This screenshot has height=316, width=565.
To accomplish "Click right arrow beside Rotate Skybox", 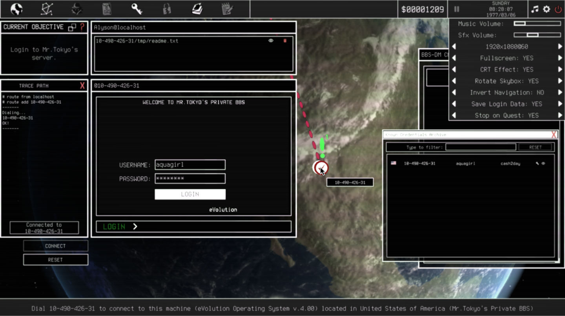I will (x=560, y=81).
